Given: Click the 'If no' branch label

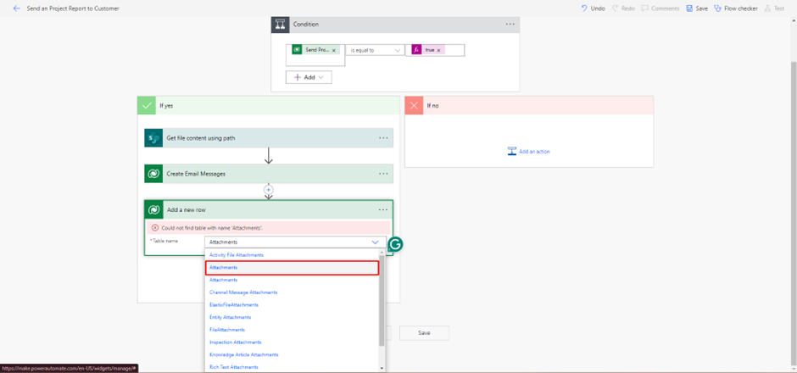Looking at the screenshot, I should 432,106.
